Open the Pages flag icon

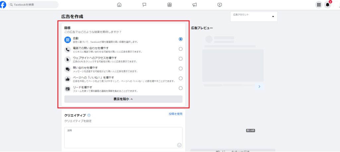(144, 5)
